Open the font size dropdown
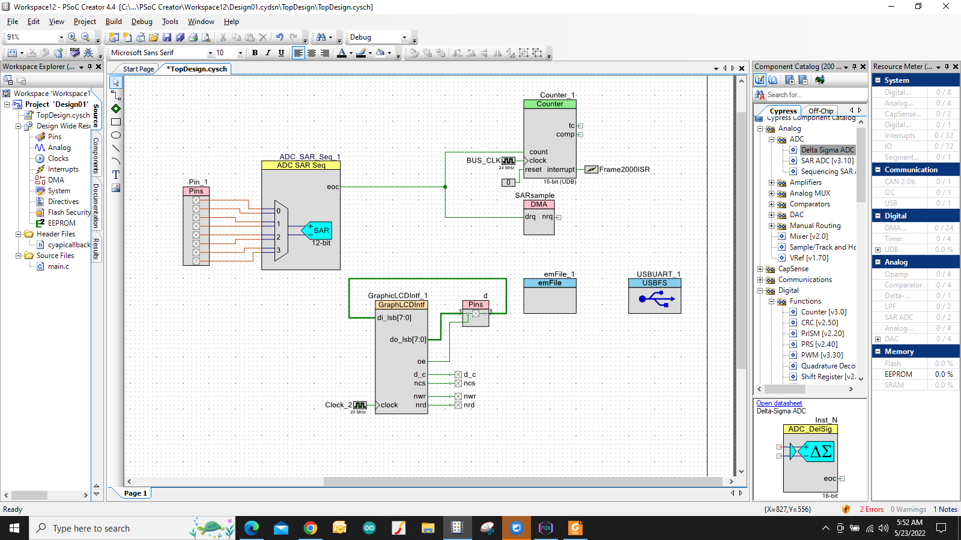 point(240,53)
